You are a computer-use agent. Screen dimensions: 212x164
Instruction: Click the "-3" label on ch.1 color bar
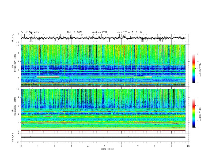point(197,54)
